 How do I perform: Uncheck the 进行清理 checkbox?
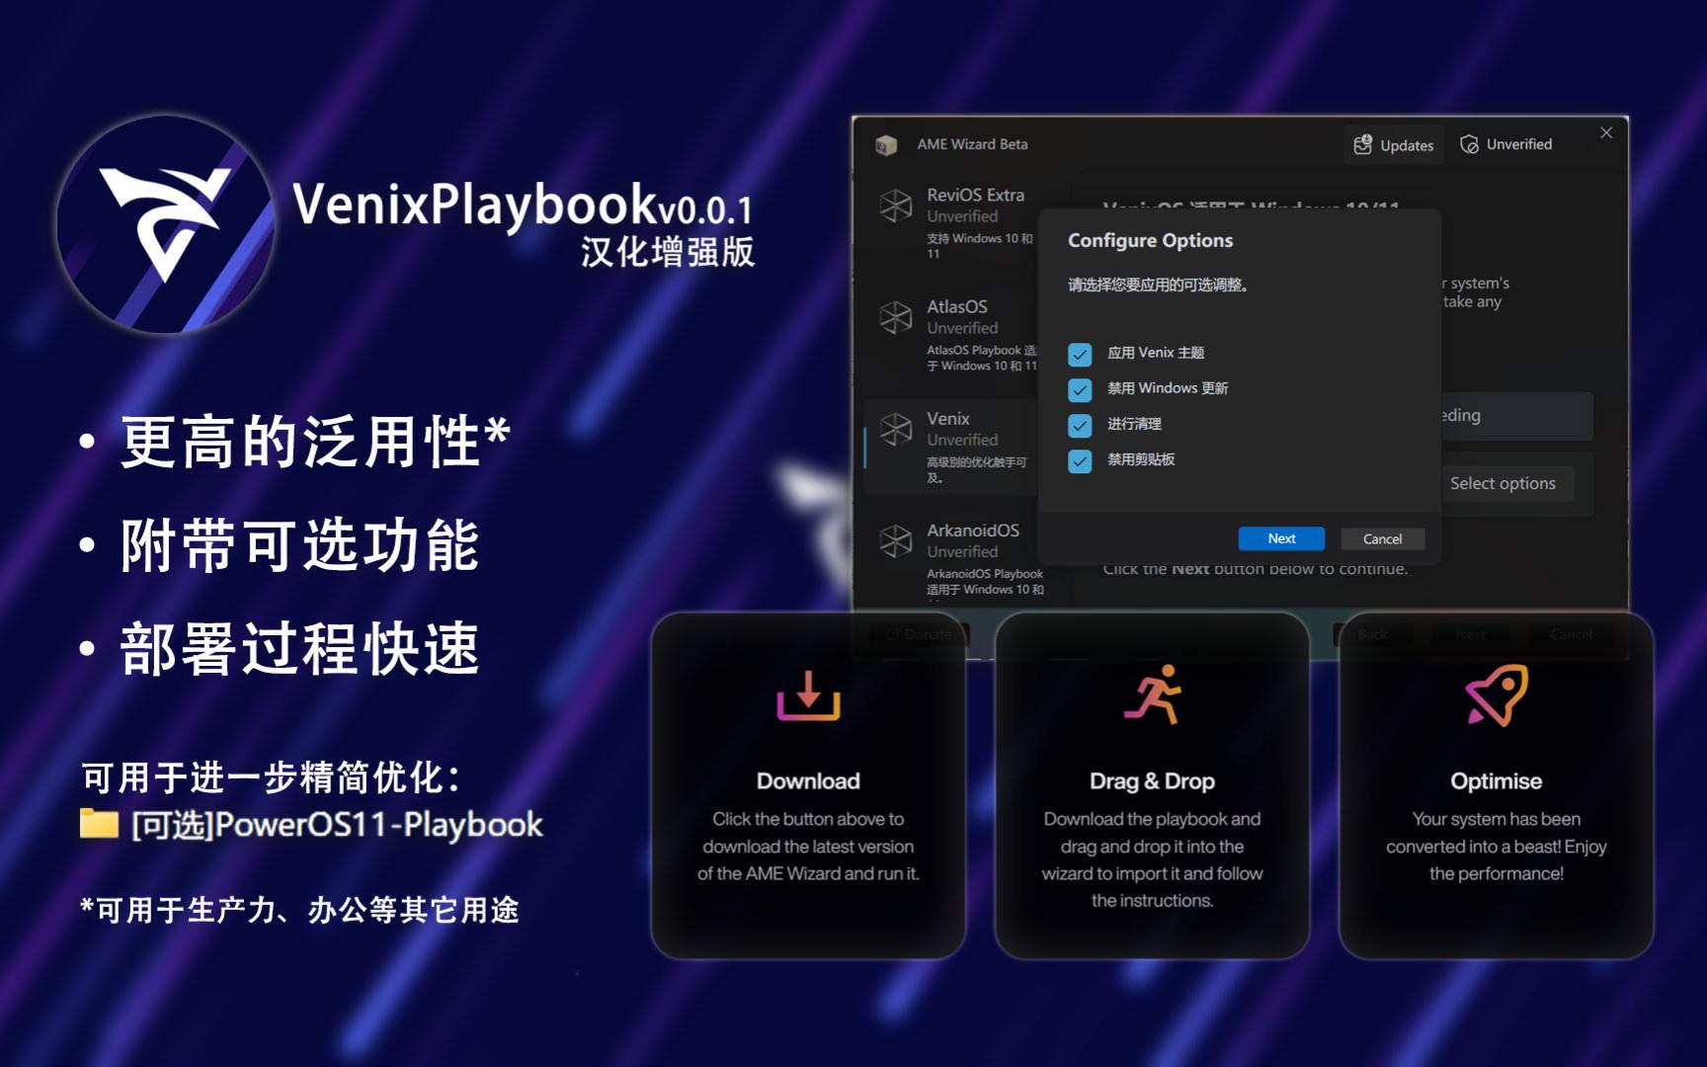(x=1080, y=425)
